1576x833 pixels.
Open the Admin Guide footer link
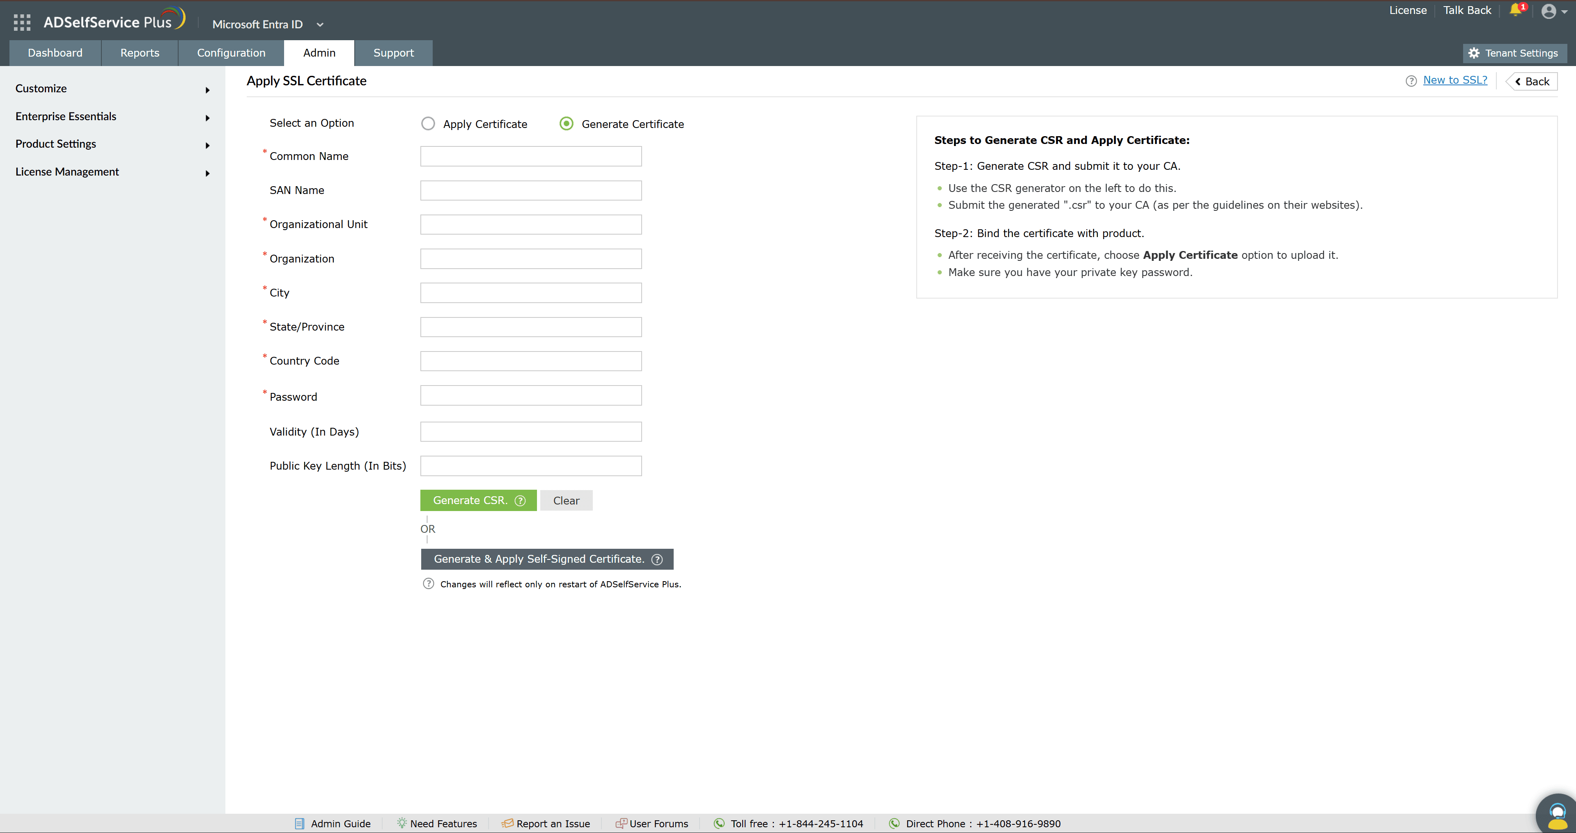coord(340,824)
